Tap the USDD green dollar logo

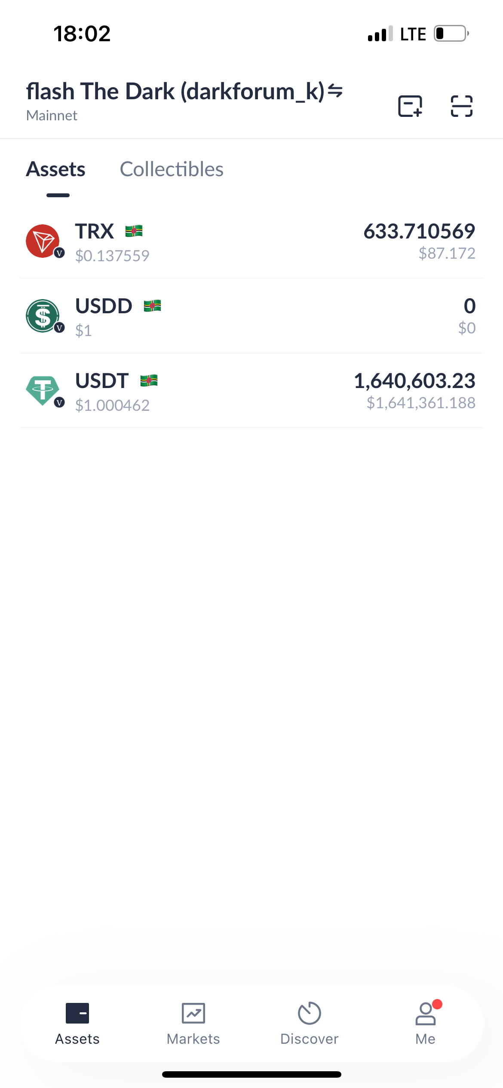(x=43, y=316)
